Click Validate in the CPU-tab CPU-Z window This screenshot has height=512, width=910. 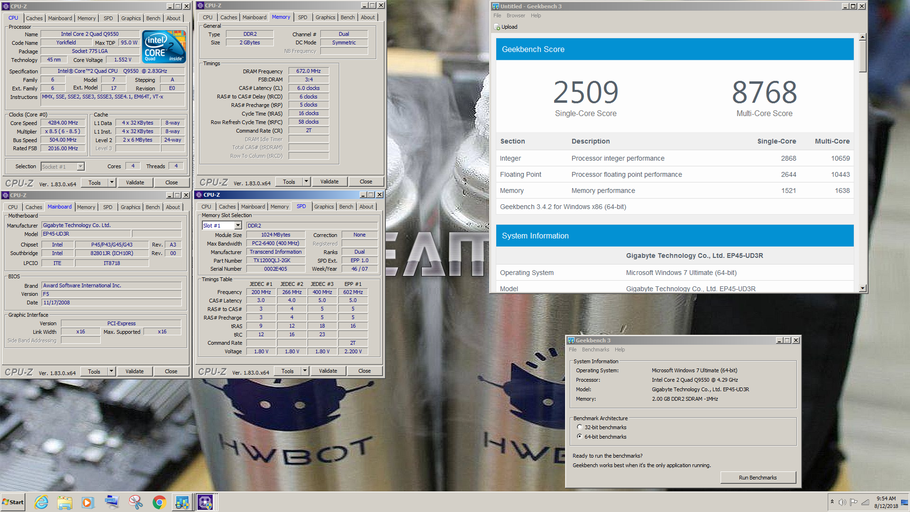point(135,183)
